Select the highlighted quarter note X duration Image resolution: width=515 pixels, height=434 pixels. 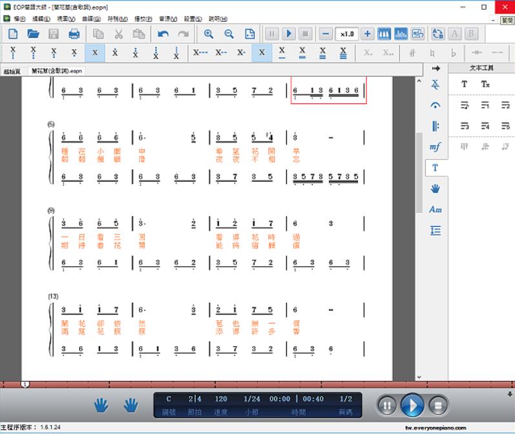(x=262, y=53)
